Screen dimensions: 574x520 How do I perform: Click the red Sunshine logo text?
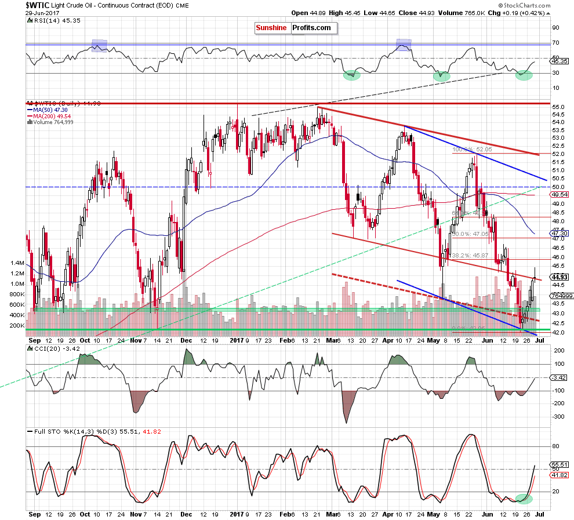coord(271,28)
